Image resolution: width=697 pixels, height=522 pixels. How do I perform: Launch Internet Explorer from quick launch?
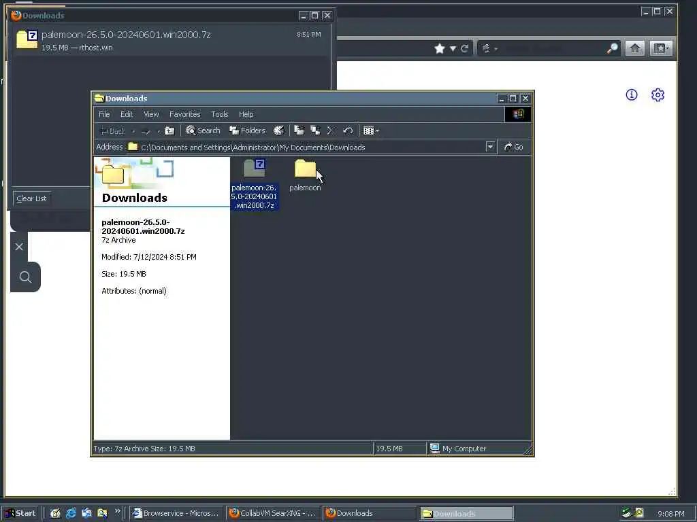click(71, 513)
